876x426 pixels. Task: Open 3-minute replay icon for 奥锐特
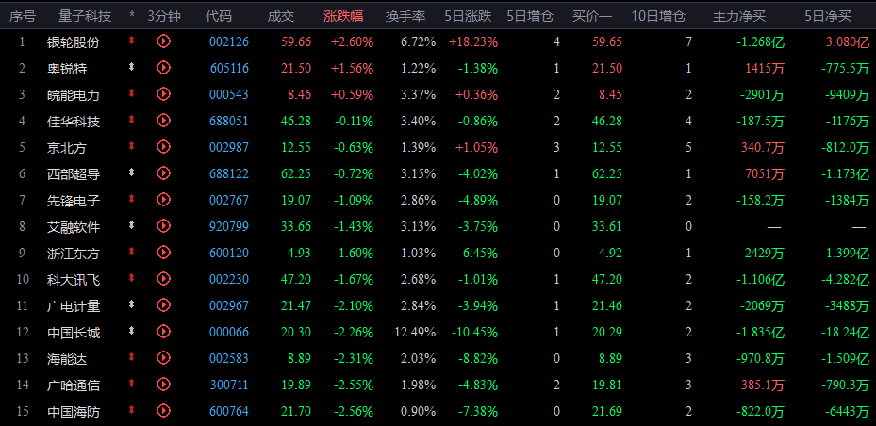pos(163,68)
